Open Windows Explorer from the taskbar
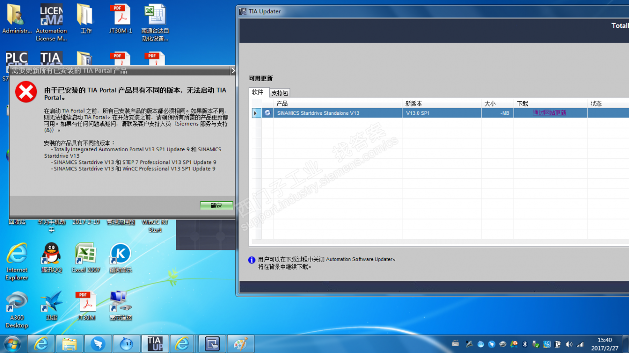The height and width of the screenshot is (353, 629). pyautogui.click(x=69, y=344)
